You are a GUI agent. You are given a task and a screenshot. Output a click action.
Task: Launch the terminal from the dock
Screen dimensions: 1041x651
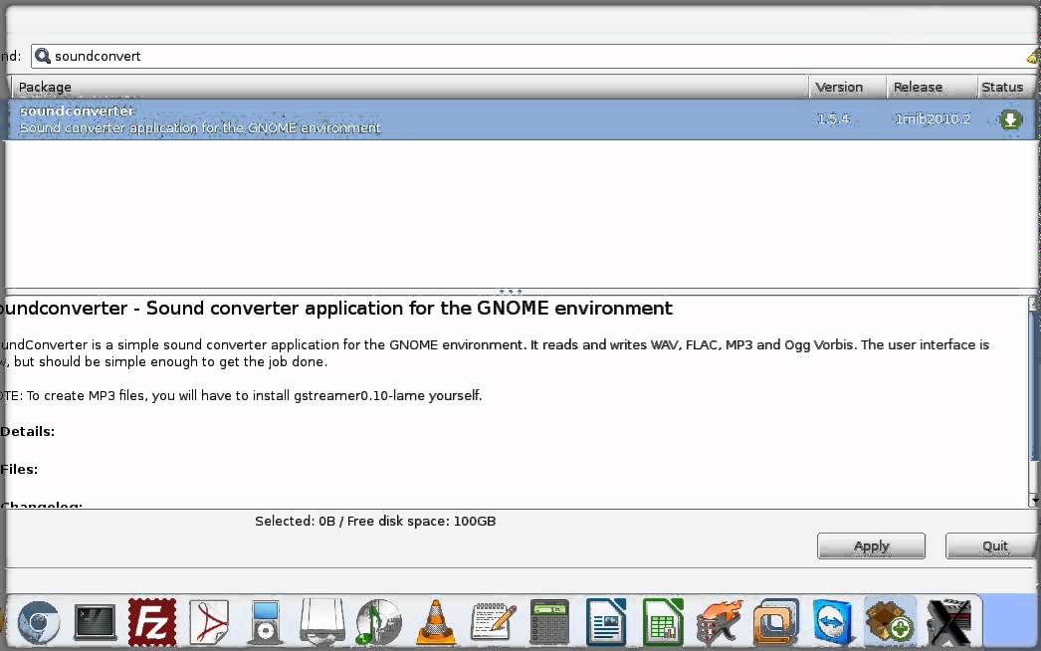pyautogui.click(x=95, y=622)
